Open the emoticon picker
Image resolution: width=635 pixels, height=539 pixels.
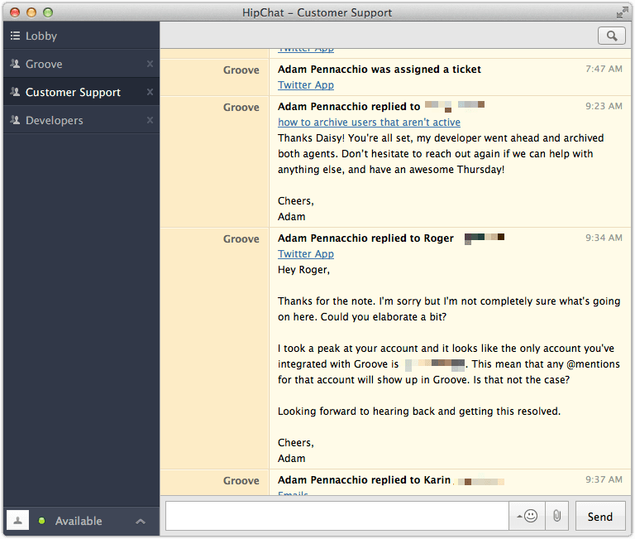(528, 516)
